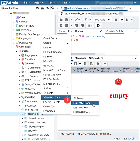Image resolution: width=140 pixels, height=141 pixels.
Task: Click the Explain (E) toolbar button
Action: 61,25
